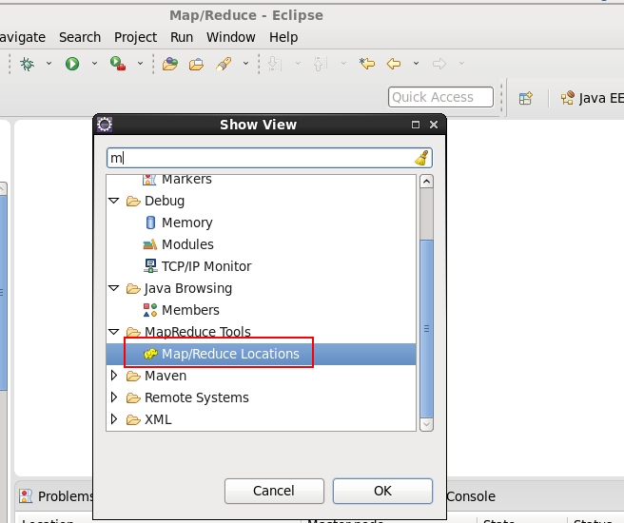The height and width of the screenshot is (523, 624).
Task: Open the Window menu
Action: tap(231, 37)
